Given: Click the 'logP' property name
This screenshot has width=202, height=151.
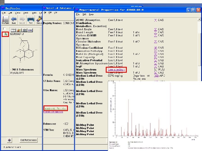Looking at the screenshot, I should (x=79, y=67).
